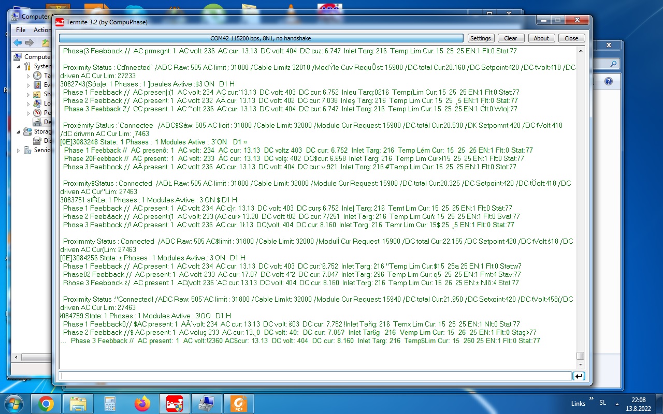Image resolution: width=663 pixels, height=414 pixels.
Task: Click the "Phase 20Feebback" output line
Action: 294,158
